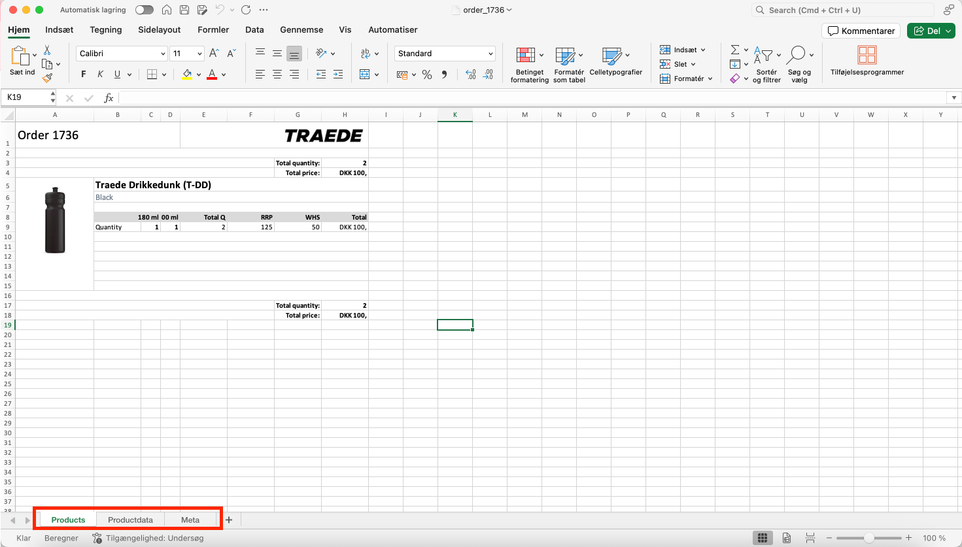Click the Format Painter brush icon
962x547 pixels.
47,78
